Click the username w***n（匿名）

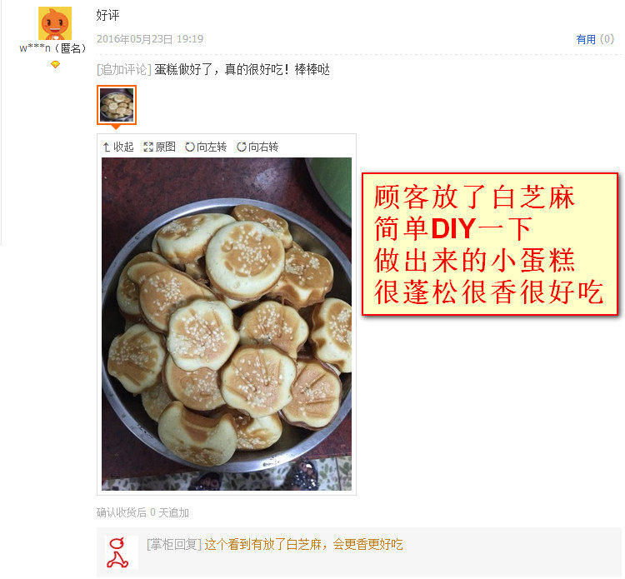coord(52,48)
